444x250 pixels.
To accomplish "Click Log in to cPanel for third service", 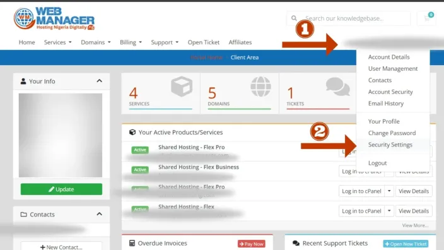I will click(x=361, y=191).
